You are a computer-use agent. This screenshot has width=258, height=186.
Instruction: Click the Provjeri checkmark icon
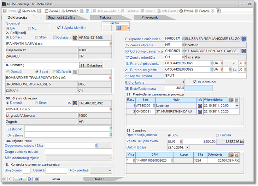(x=181, y=11)
